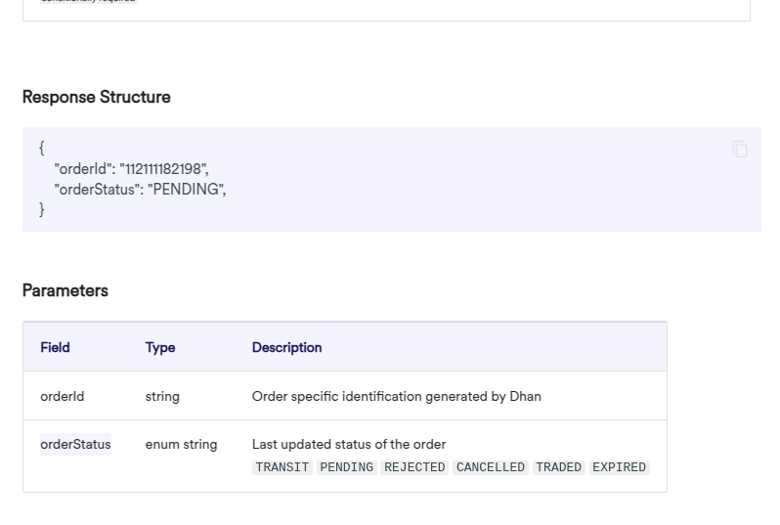Screen dimensions: 780x525
Task: Click the string type cell
Action: click(162, 396)
